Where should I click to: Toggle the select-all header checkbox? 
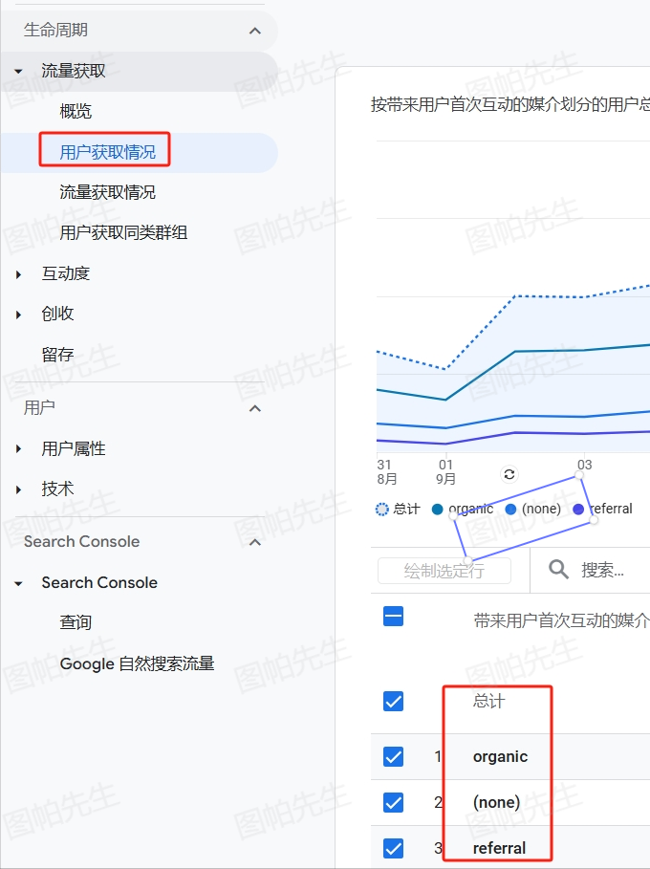click(394, 617)
